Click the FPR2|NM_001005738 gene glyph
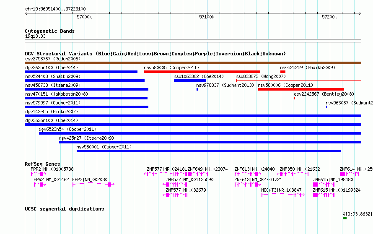Screen dimensions: 373x234 click(x=39, y=174)
